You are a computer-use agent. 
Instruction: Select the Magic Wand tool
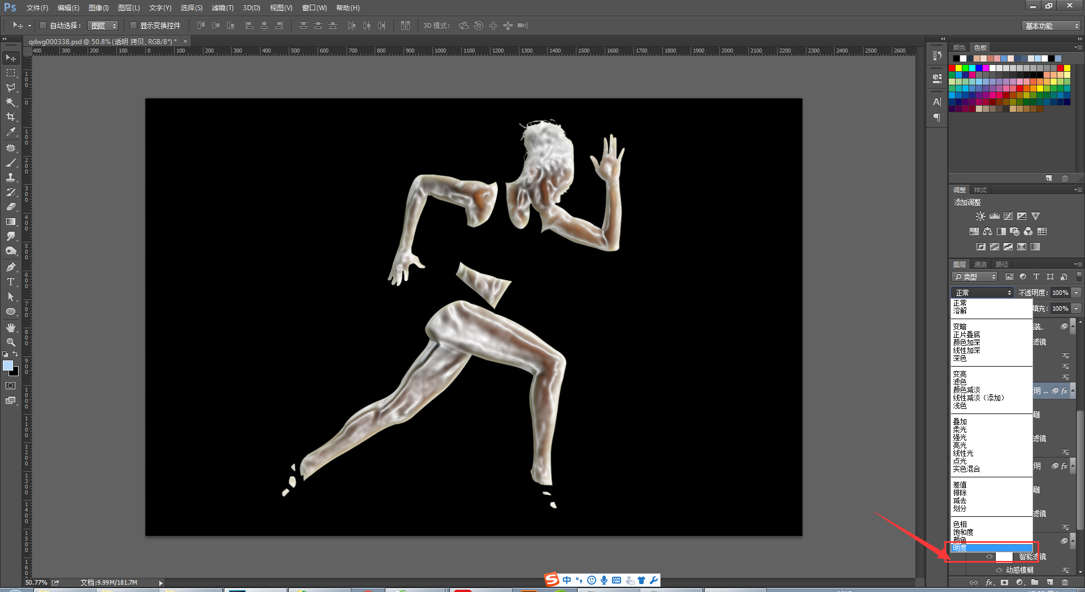click(x=11, y=102)
